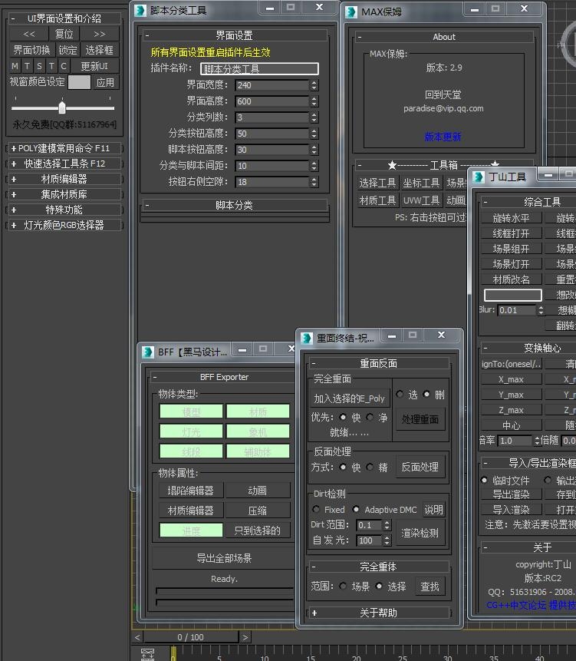The height and width of the screenshot is (661, 576).
Task: Click the 应用 apply color button
Action: [105, 82]
